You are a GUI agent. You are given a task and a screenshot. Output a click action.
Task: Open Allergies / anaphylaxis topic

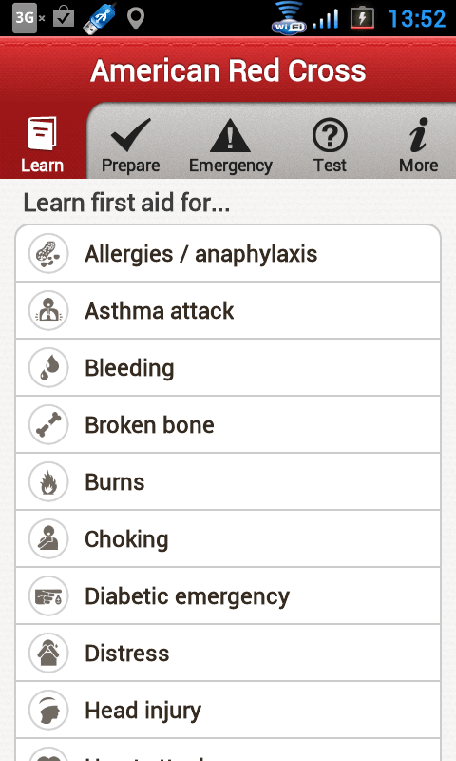228,253
